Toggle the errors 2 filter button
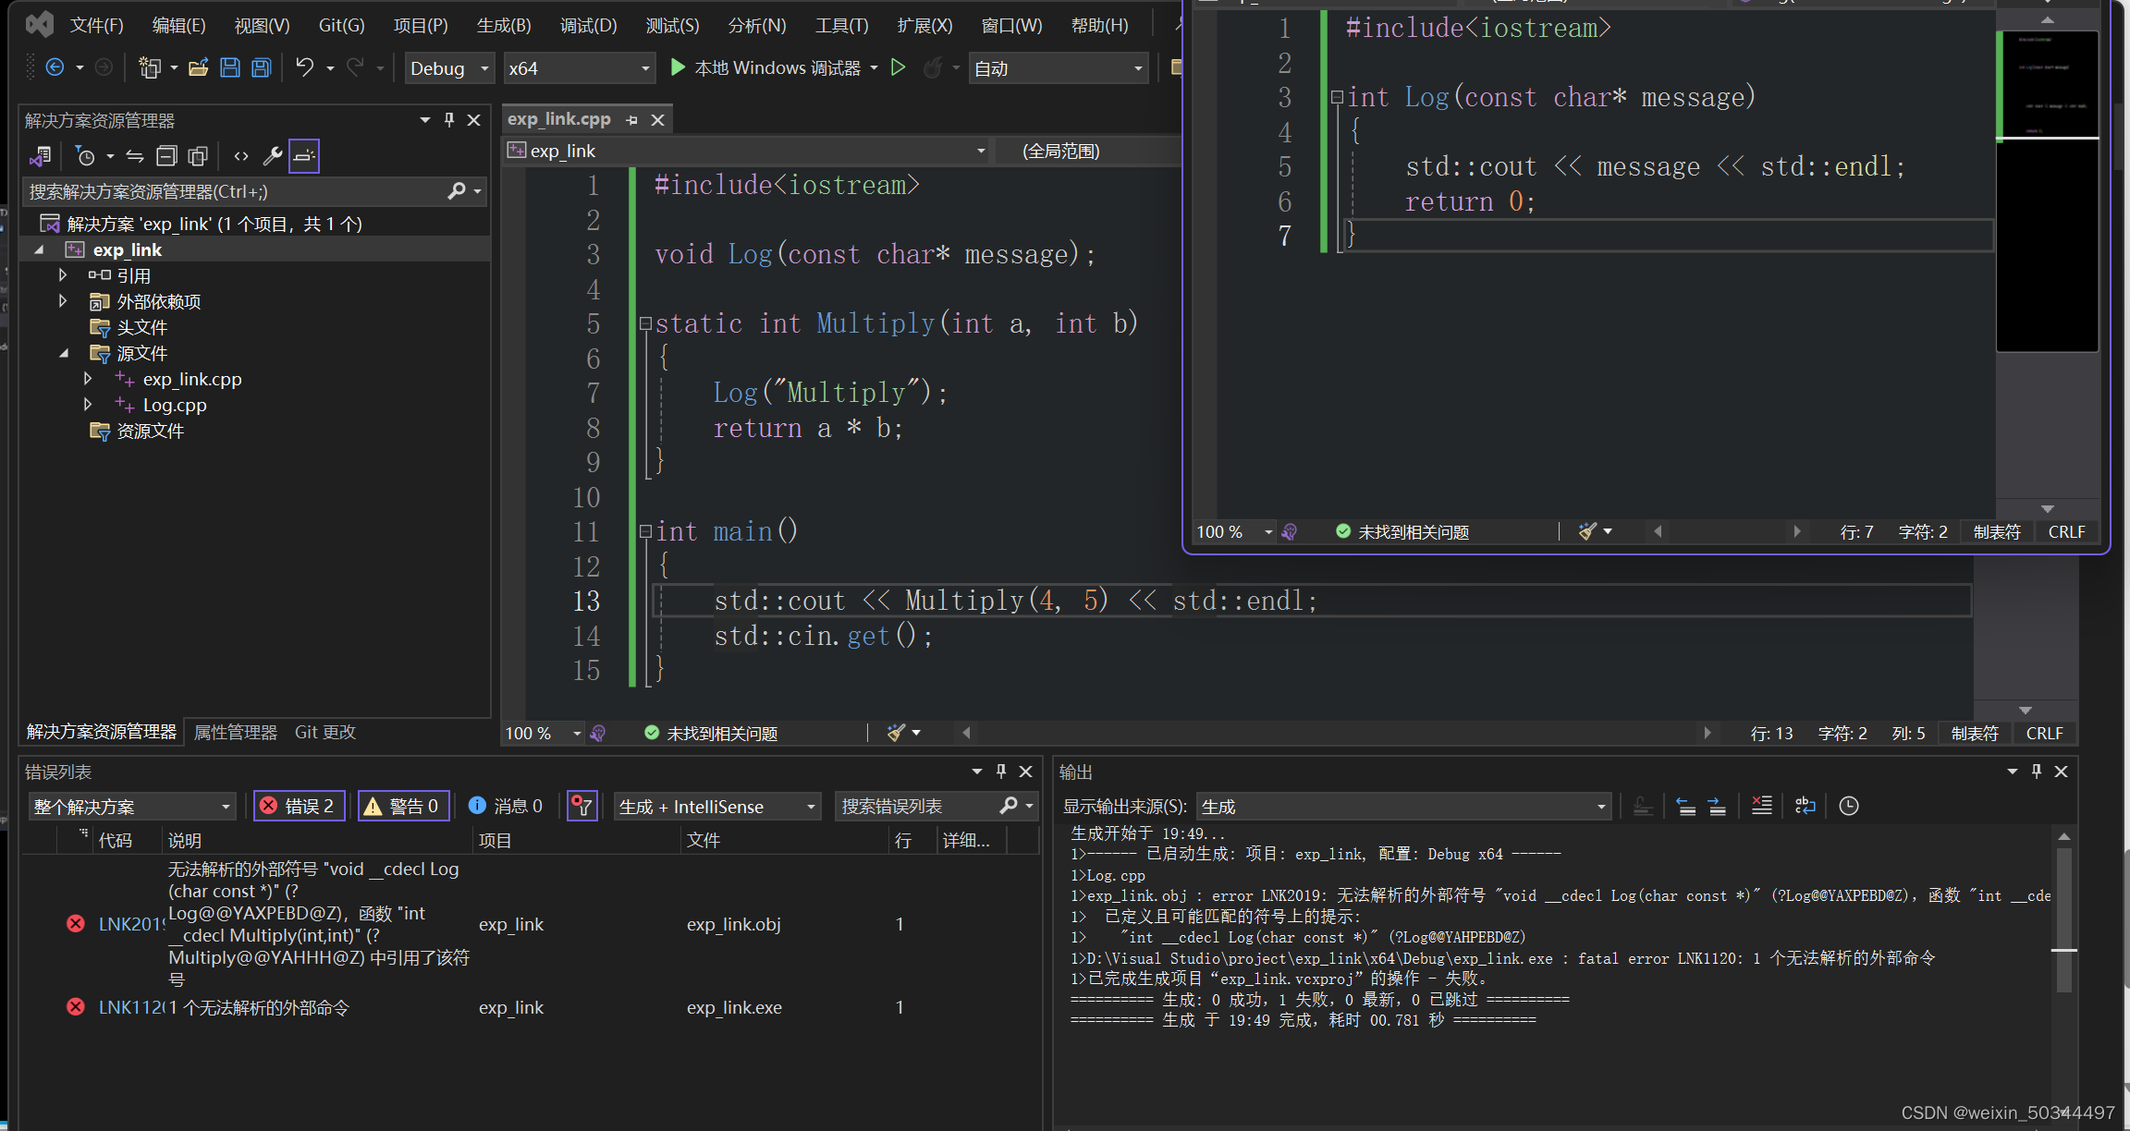 coord(300,806)
